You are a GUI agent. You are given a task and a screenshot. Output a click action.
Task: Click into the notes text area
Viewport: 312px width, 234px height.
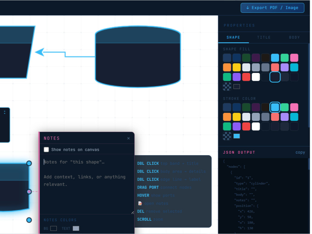87,185
